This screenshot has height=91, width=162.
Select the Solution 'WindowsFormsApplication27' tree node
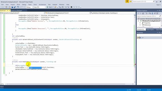(150, 19)
